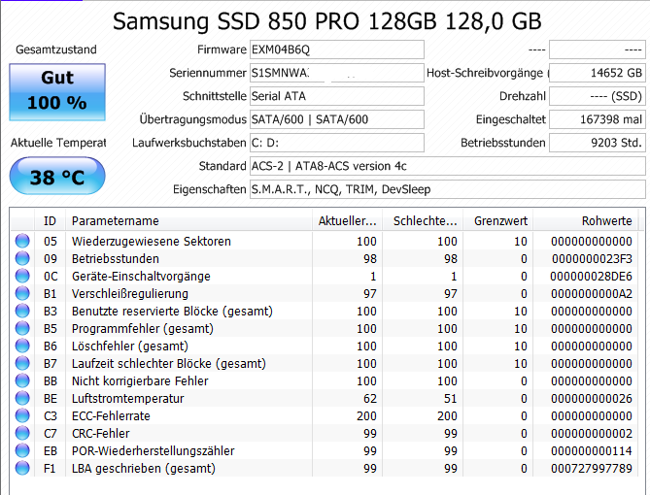Screen dimensions: 650x495
Task: Click raw value 000000000026
Action: click(x=591, y=398)
